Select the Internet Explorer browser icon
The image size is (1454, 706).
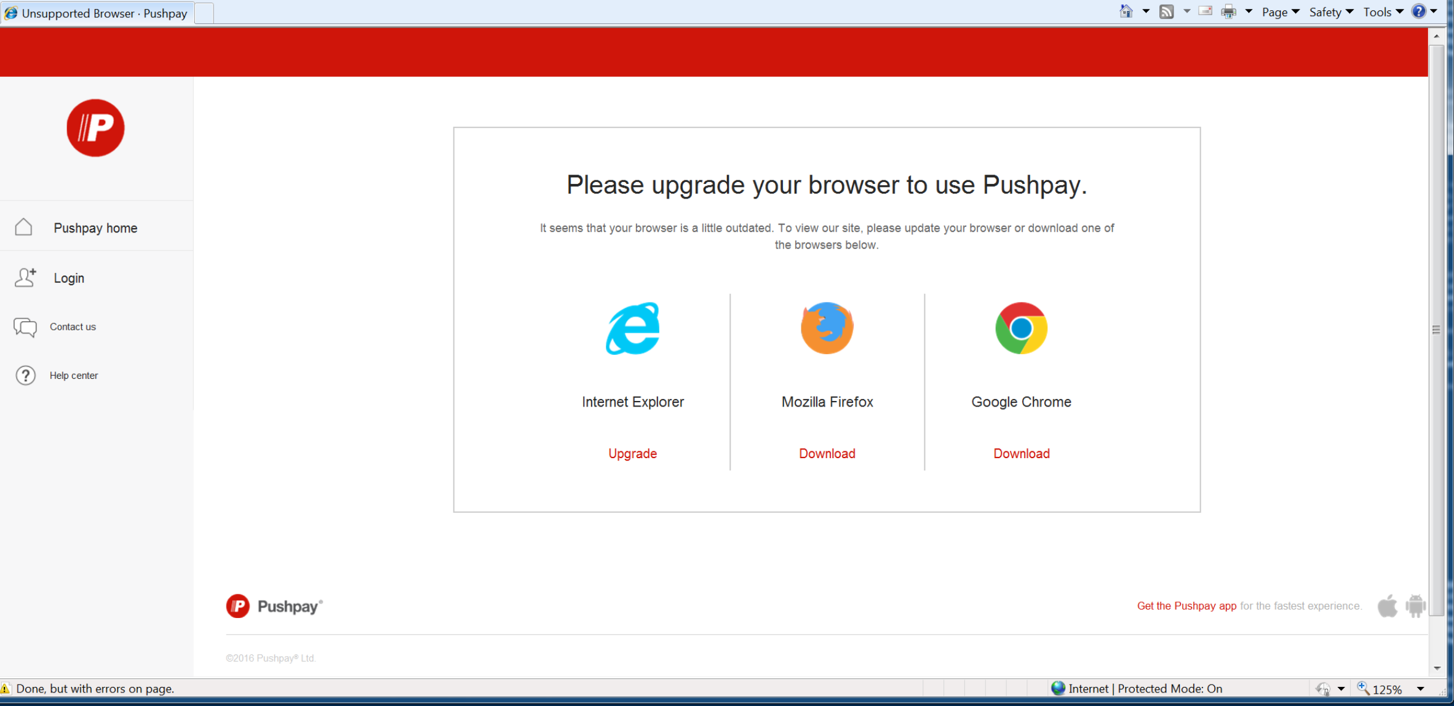click(633, 328)
